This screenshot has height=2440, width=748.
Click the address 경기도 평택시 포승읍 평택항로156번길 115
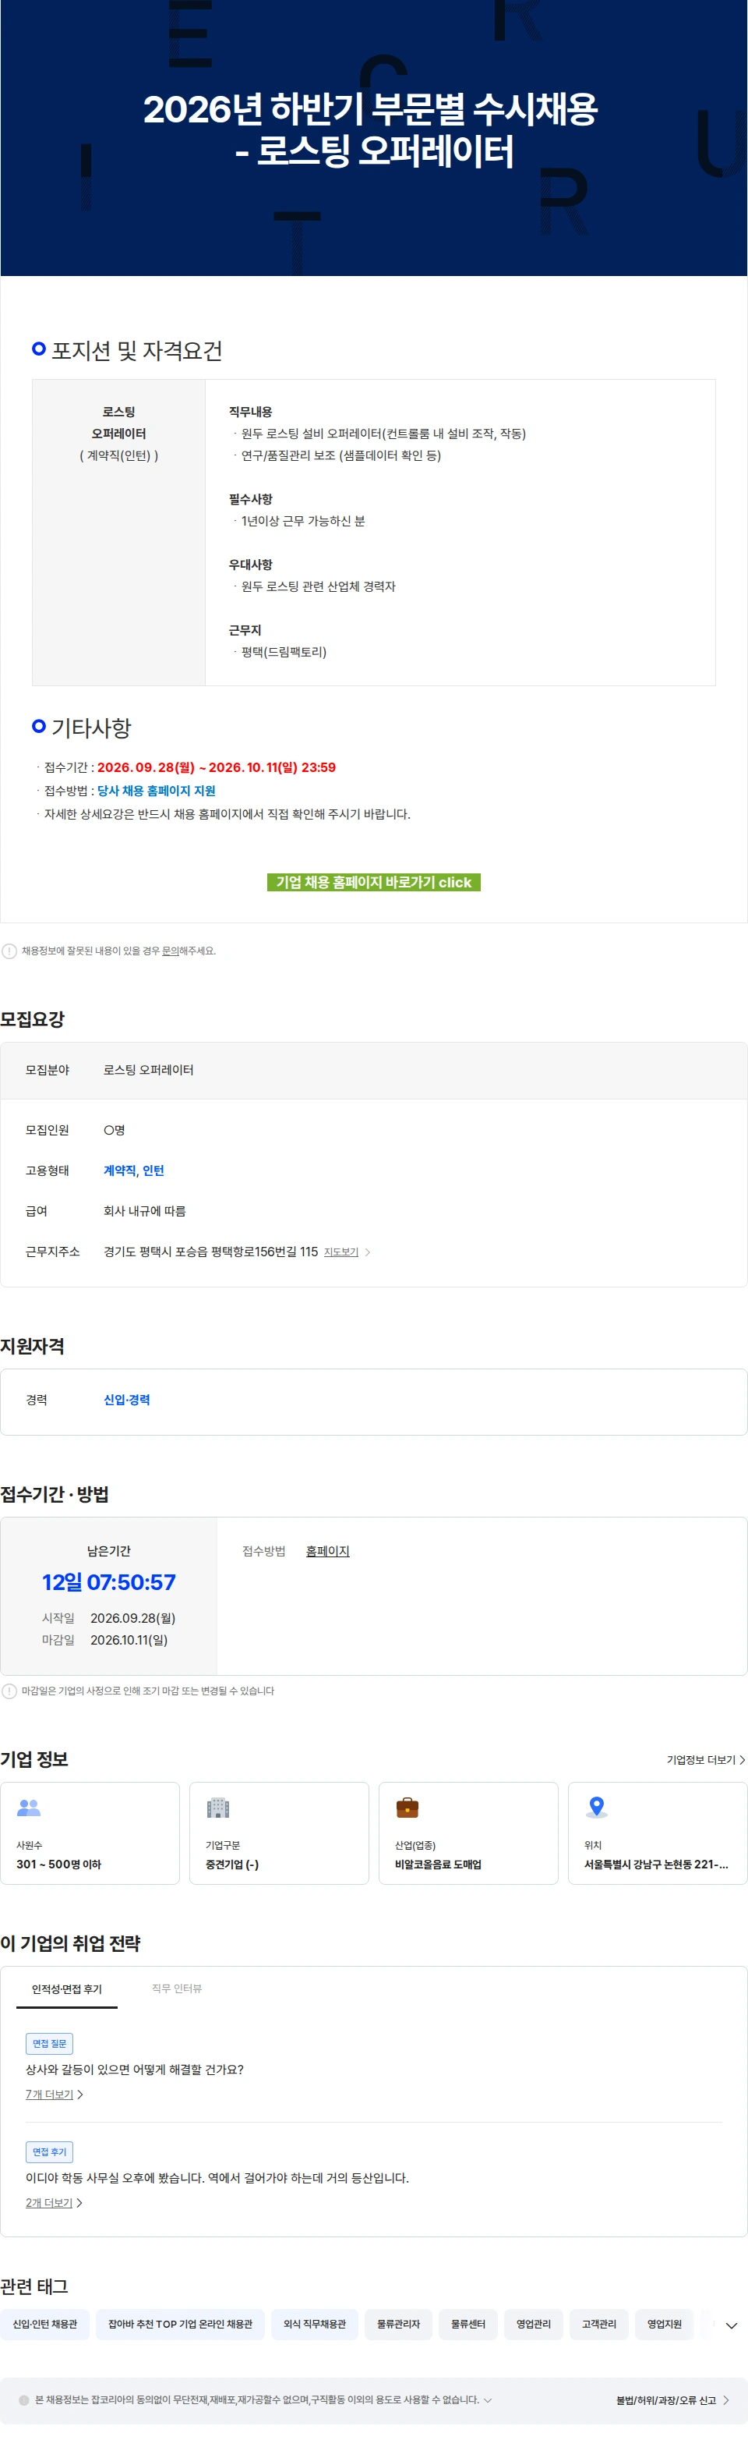point(210,1252)
